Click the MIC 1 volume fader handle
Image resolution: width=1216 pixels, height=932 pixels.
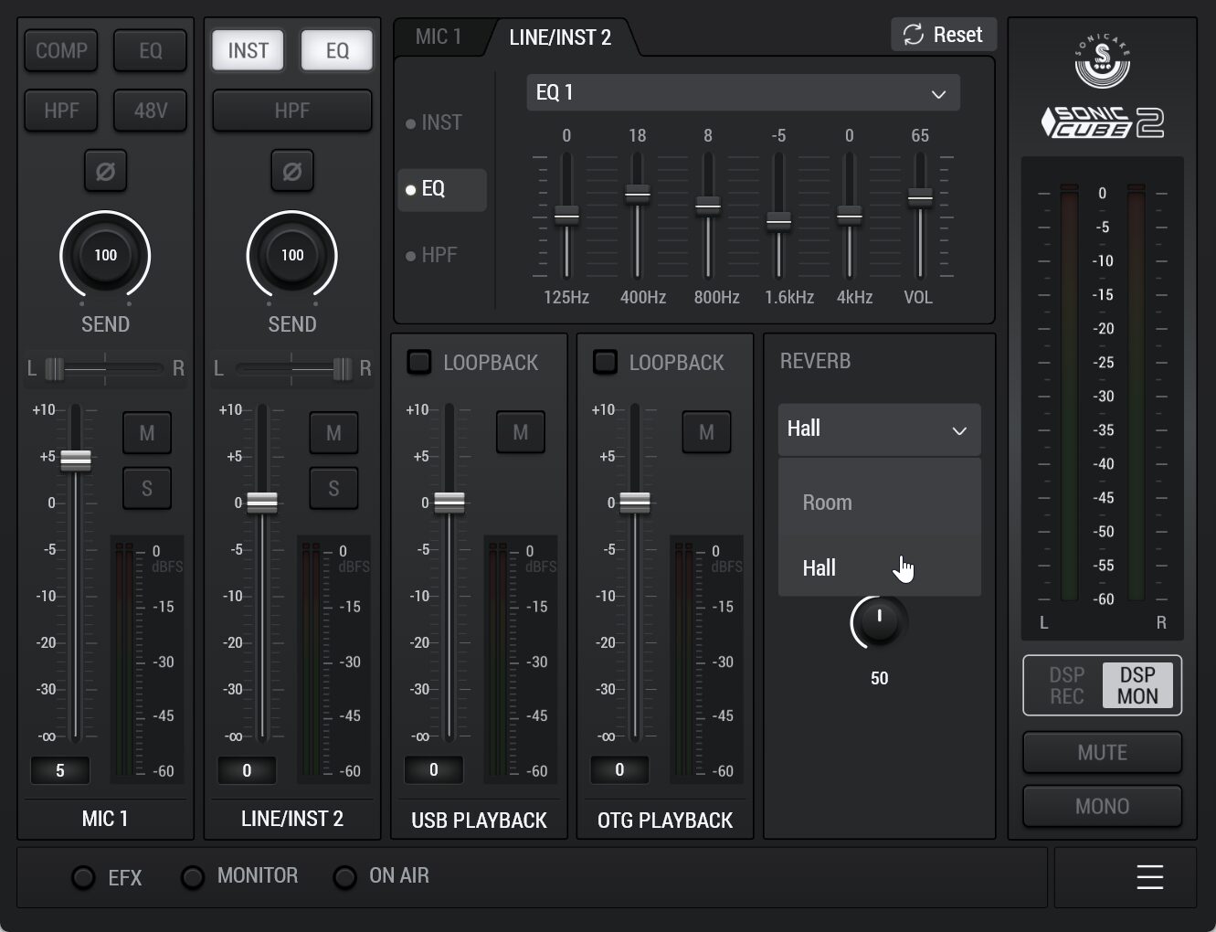[x=76, y=461]
